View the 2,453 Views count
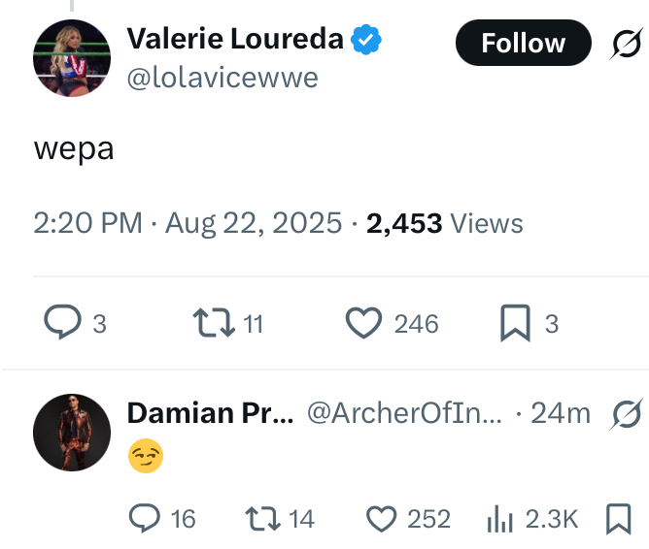Image resolution: width=649 pixels, height=549 pixels. (444, 224)
